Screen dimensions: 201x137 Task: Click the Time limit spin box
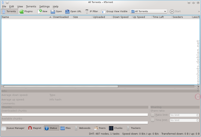click(x=184, y=120)
